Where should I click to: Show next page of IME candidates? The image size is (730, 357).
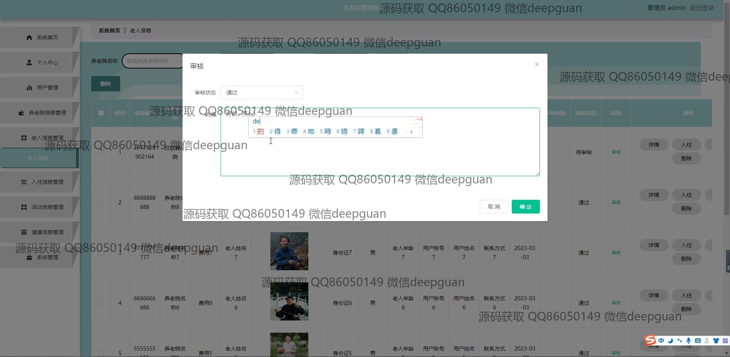tap(411, 132)
